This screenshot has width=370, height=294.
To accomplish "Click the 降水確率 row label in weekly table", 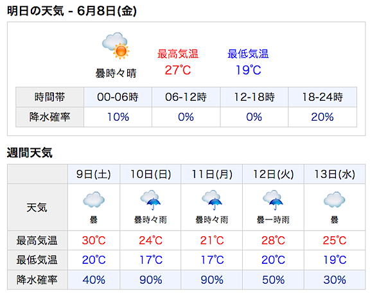I will 37,280.
